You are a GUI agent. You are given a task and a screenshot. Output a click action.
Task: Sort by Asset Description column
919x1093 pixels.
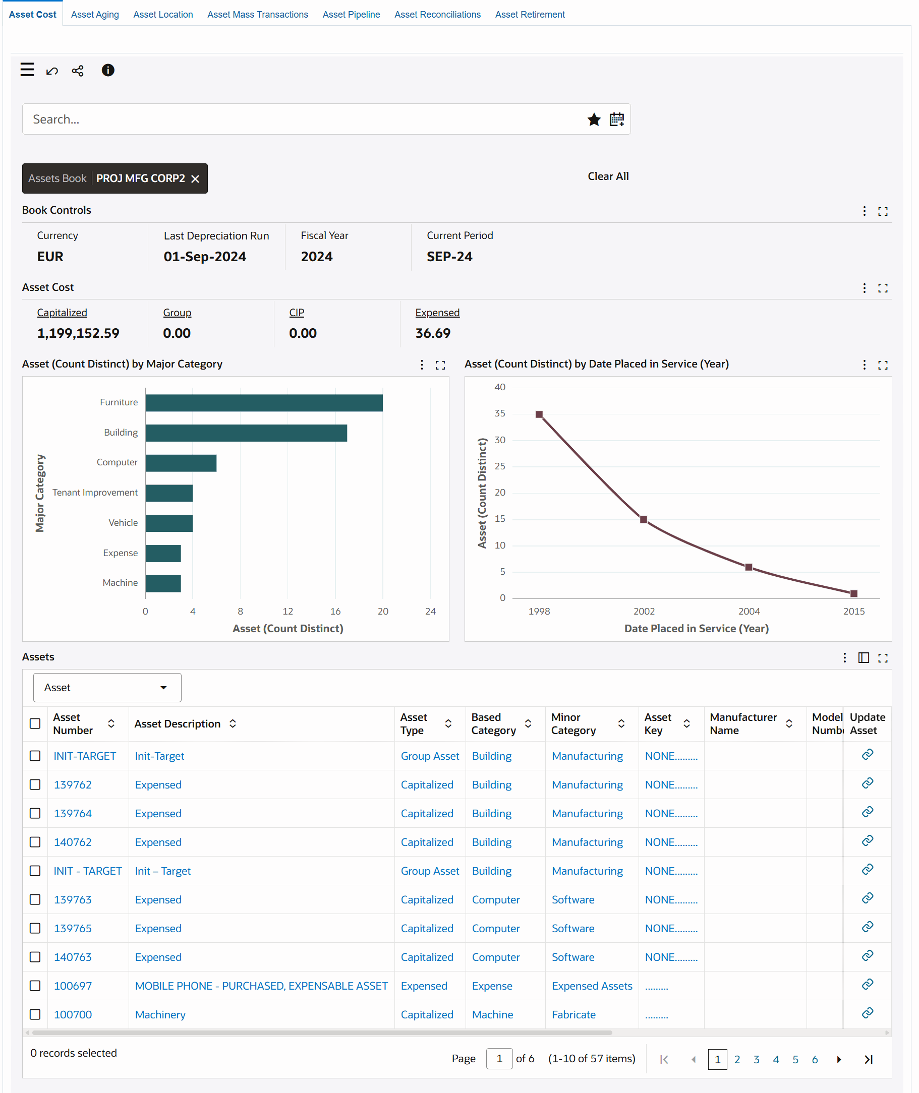233,723
